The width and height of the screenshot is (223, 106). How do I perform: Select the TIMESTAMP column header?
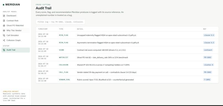43,29
